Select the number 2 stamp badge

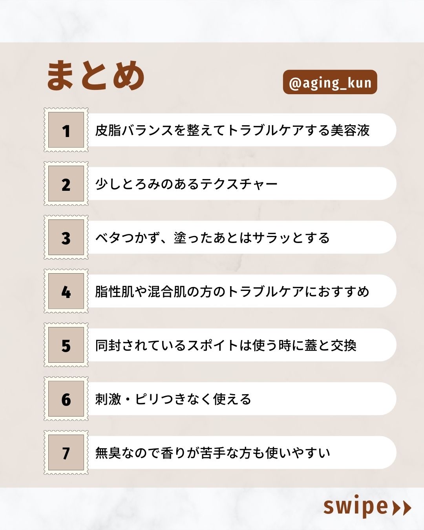(x=66, y=184)
